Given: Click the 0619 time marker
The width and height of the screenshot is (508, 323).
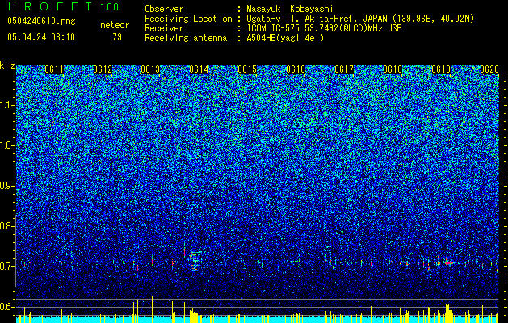Looking at the screenshot, I should 441,69.
